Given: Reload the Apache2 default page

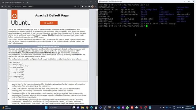Looking at the screenshot, I should (9, 6).
